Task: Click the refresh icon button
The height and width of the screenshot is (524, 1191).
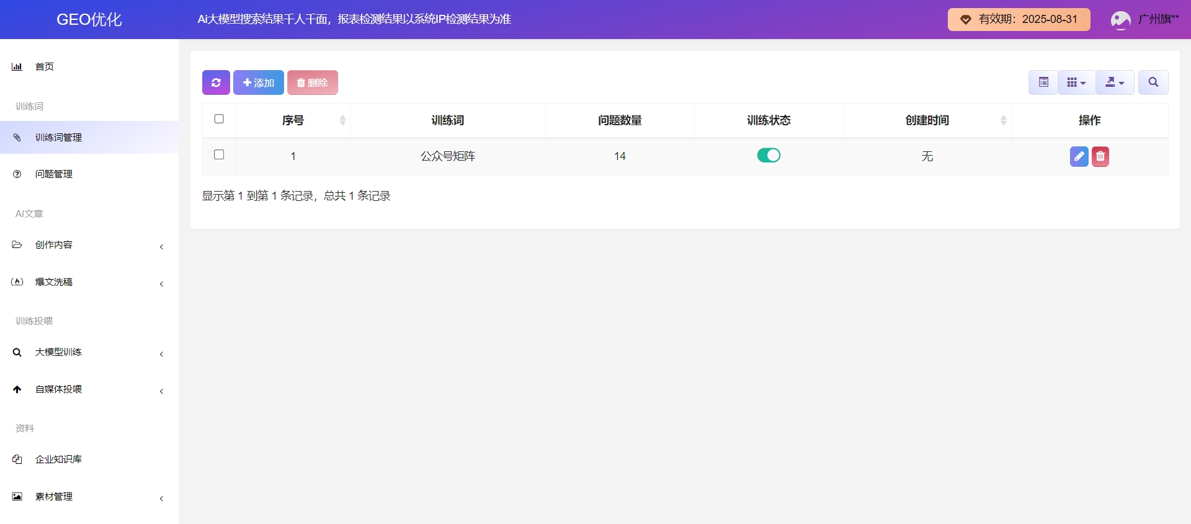Action: (x=216, y=82)
